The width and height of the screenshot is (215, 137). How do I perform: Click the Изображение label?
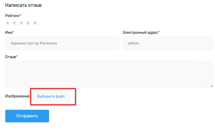pos(17,96)
